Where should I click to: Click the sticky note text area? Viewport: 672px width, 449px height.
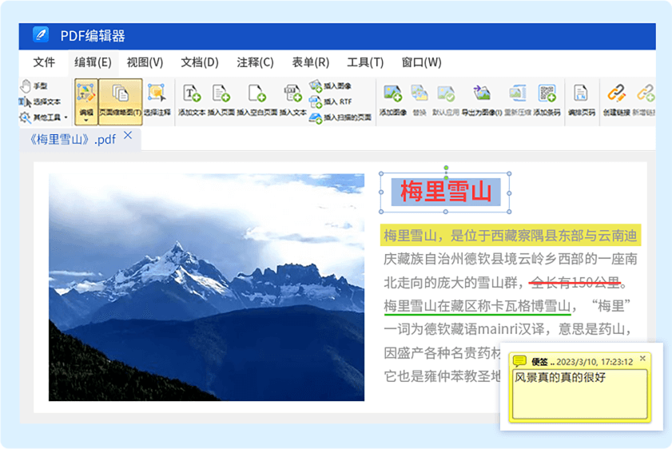click(x=580, y=394)
